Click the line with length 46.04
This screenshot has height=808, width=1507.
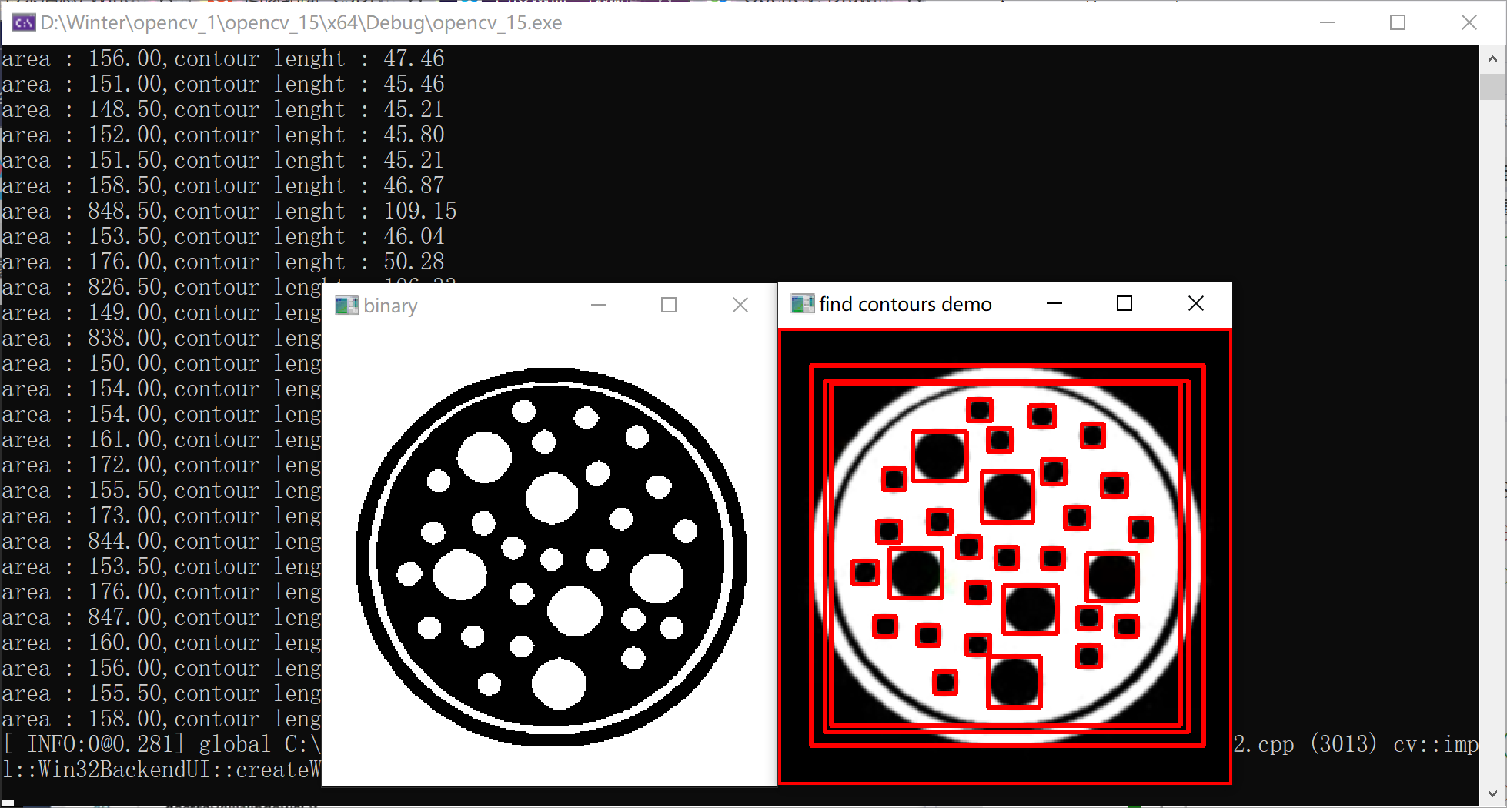tap(223, 236)
